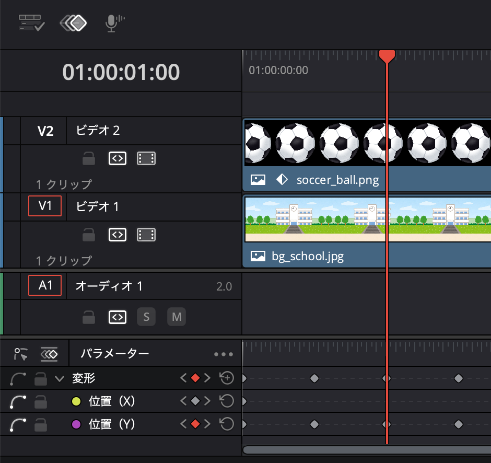Screen dimensions: 491x463
Task: Click the curve icon for Position (X)
Action: coord(19,401)
